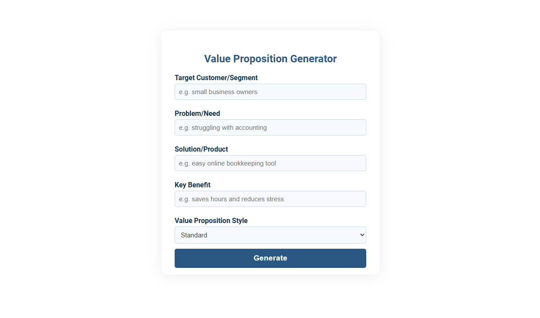Click the Problem/Need label text
Image resolution: width=540 pixels, height=318 pixels.
coord(197,113)
